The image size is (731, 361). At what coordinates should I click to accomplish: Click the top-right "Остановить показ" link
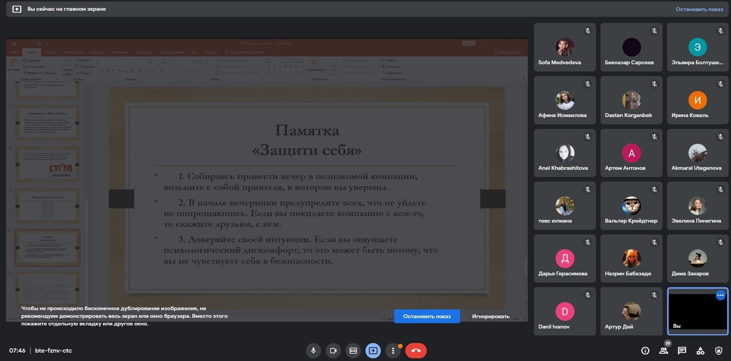pos(699,9)
